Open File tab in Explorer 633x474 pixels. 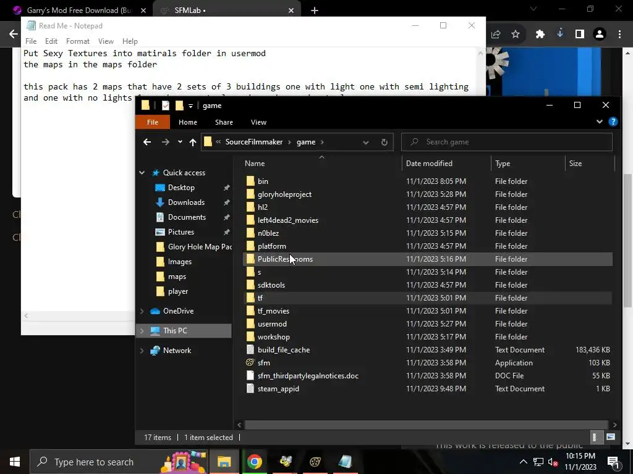pyautogui.click(x=153, y=122)
